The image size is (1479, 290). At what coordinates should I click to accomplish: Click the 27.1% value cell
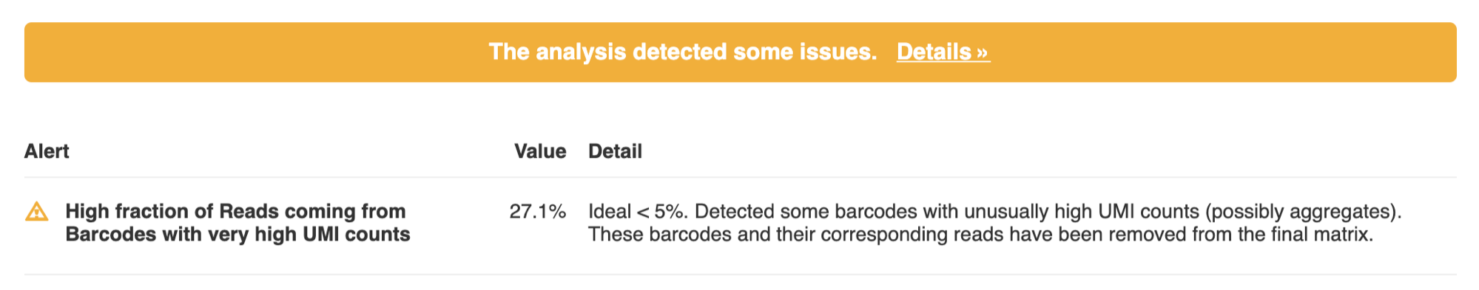click(538, 211)
